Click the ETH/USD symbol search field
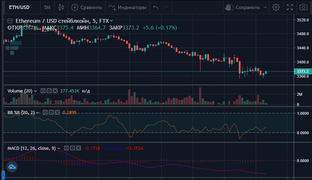Screen dimensions: 312x180 tap(19, 7)
